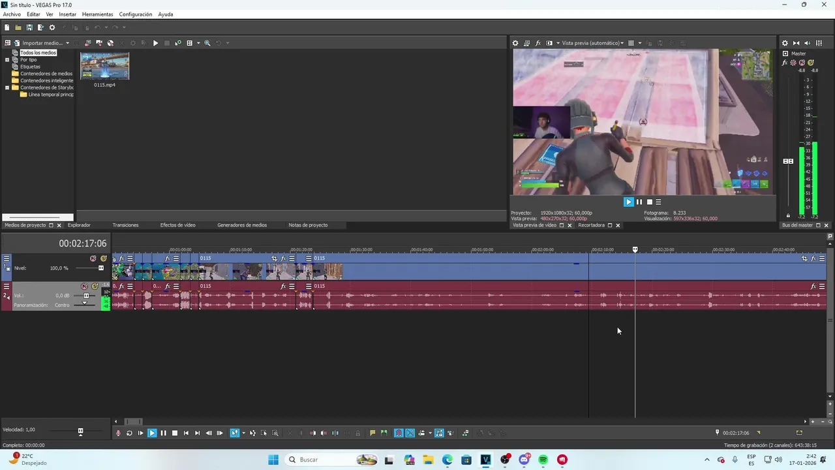The height and width of the screenshot is (470, 835).
Task: Switch to the Generadores de medios tab
Action: coord(242,225)
